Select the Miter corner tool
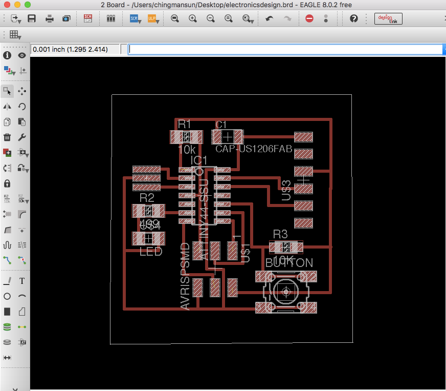 pos(22,214)
